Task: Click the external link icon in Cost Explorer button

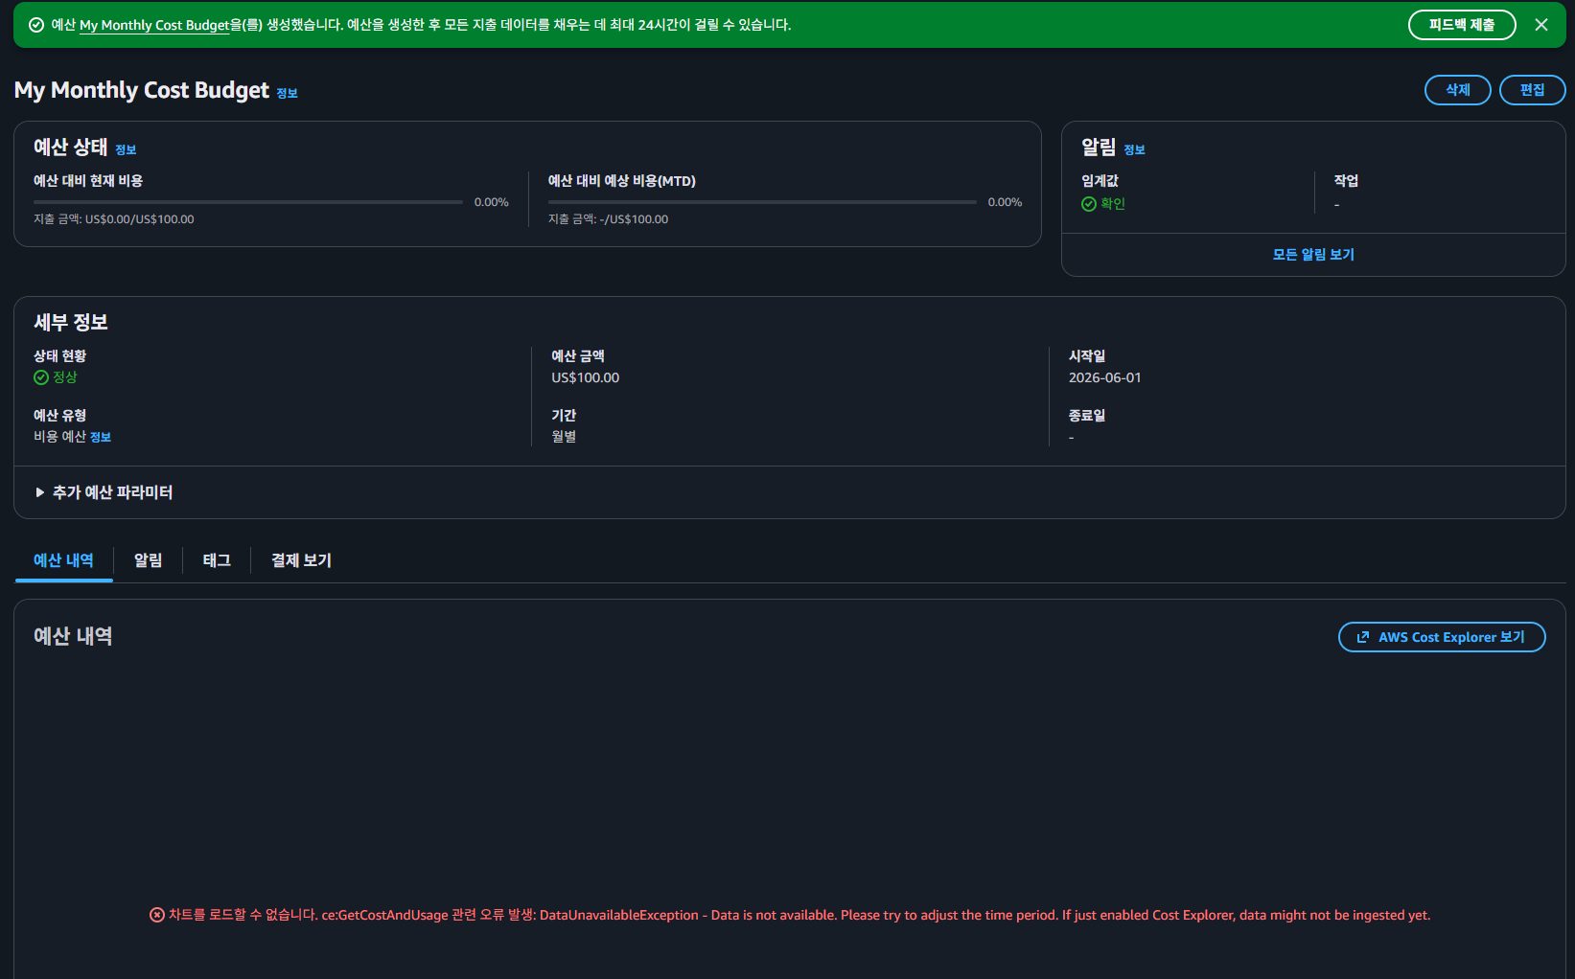Action: click(1363, 637)
